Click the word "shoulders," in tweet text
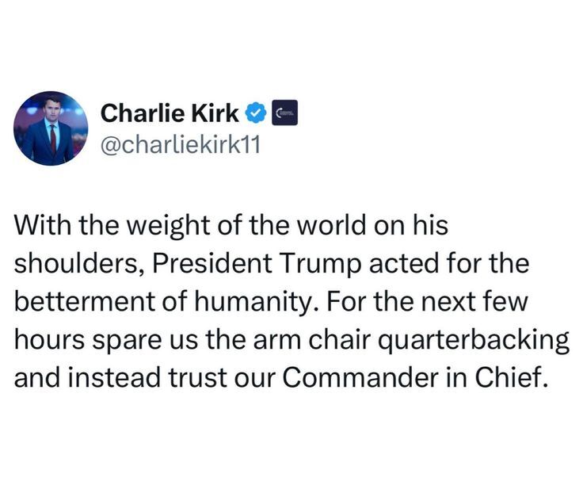Image resolution: width=583 pixels, height=489 pixels. point(79,263)
